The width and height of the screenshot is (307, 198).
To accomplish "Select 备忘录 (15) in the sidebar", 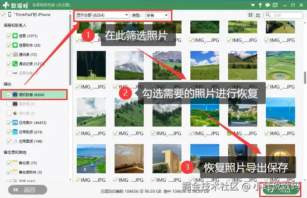I will coord(28,163).
